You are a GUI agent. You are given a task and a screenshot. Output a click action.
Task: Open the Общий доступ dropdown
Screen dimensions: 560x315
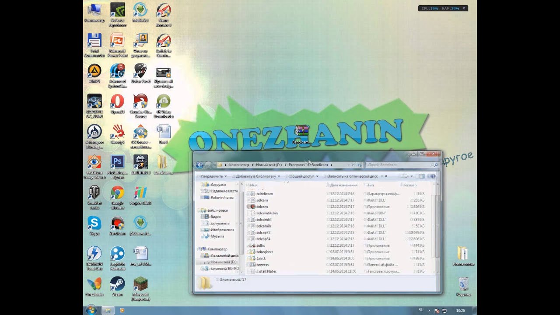click(304, 176)
